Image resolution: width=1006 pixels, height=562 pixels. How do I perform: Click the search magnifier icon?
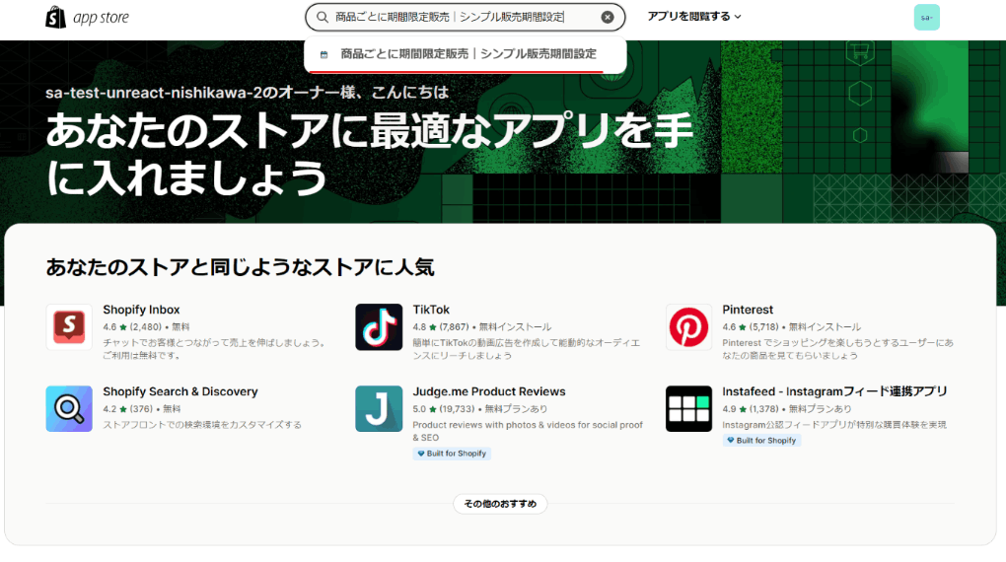click(x=323, y=18)
